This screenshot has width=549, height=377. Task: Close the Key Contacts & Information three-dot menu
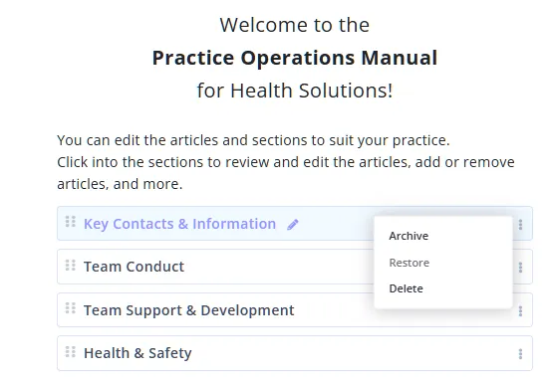pyautogui.click(x=521, y=225)
